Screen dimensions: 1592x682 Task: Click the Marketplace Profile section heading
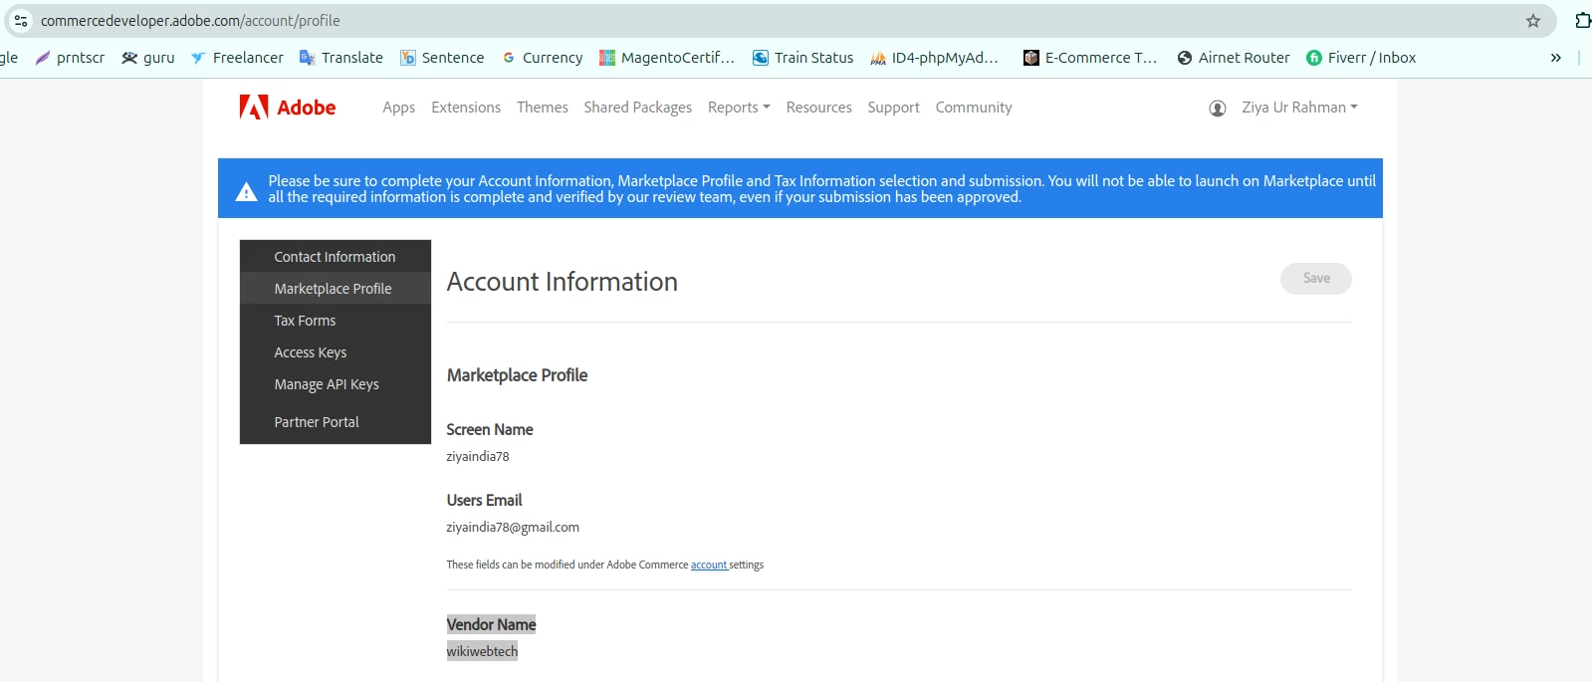point(517,375)
